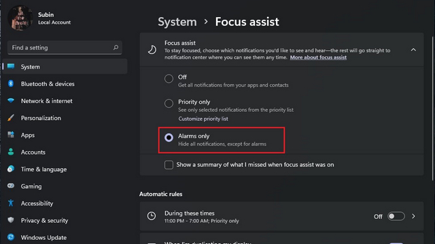Click the Apps icon in sidebar
This screenshot has width=435, height=244.
(11, 135)
